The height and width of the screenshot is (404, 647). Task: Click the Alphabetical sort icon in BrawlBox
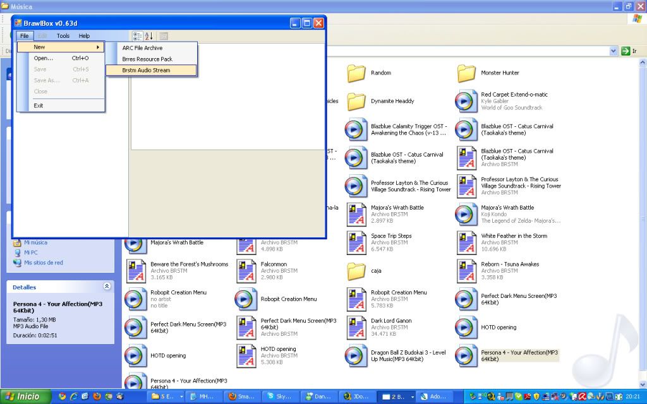148,36
